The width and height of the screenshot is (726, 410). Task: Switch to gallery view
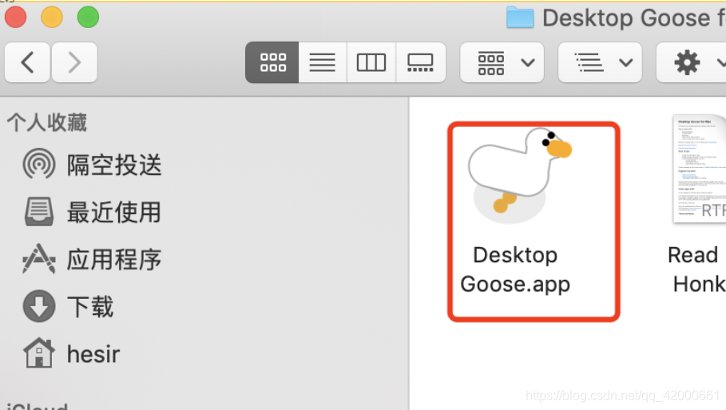(x=420, y=62)
